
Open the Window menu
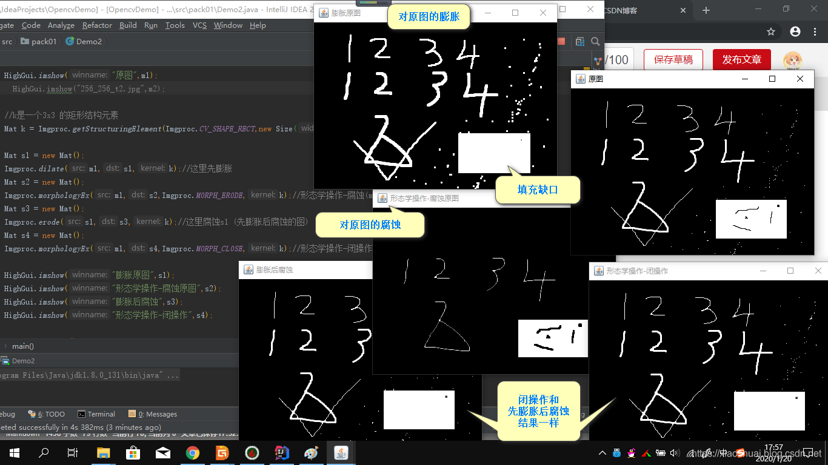[228, 25]
